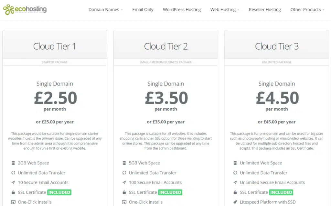Click the email paper-plane icon in Cloud Tier 1
The height and width of the screenshot is (206, 331).
[x=13, y=182]
